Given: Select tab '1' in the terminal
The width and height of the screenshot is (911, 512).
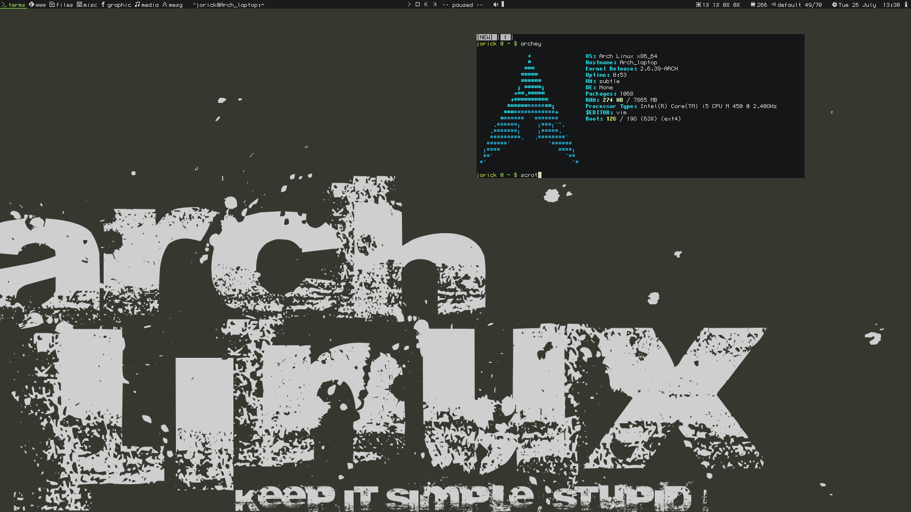Looking at the screenshot, I should click(505, 37).
